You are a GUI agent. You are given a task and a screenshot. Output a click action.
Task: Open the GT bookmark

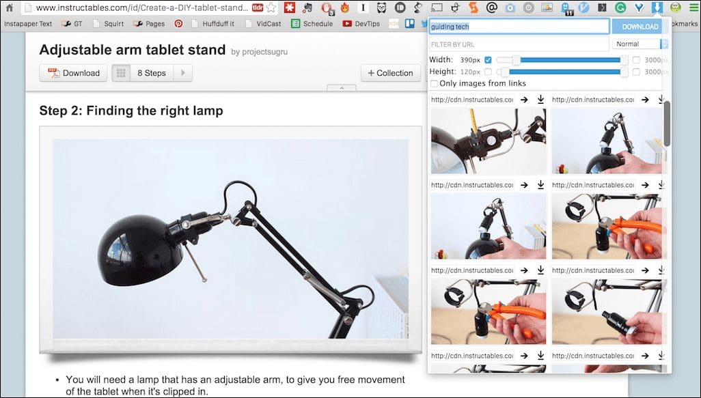pos(72,24)
